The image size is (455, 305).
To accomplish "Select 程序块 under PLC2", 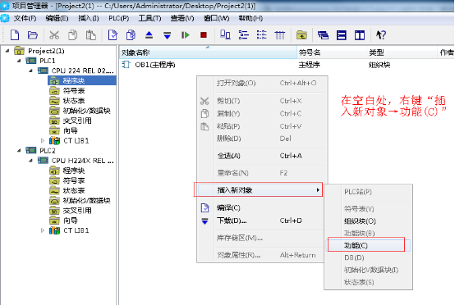I will click(x=74, y=171).
